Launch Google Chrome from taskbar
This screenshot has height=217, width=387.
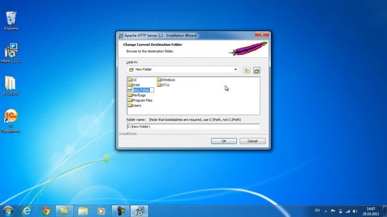point(46,211)
